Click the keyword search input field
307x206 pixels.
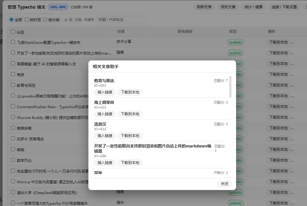click(x=121, y=20)
